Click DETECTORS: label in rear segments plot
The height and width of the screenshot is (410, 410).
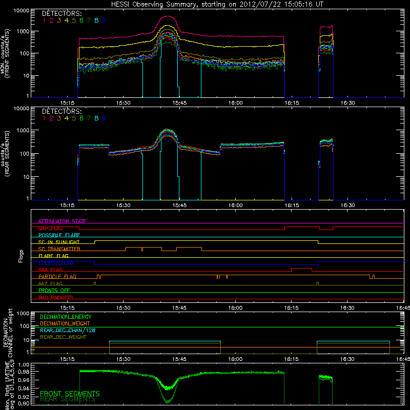[61, 111]
